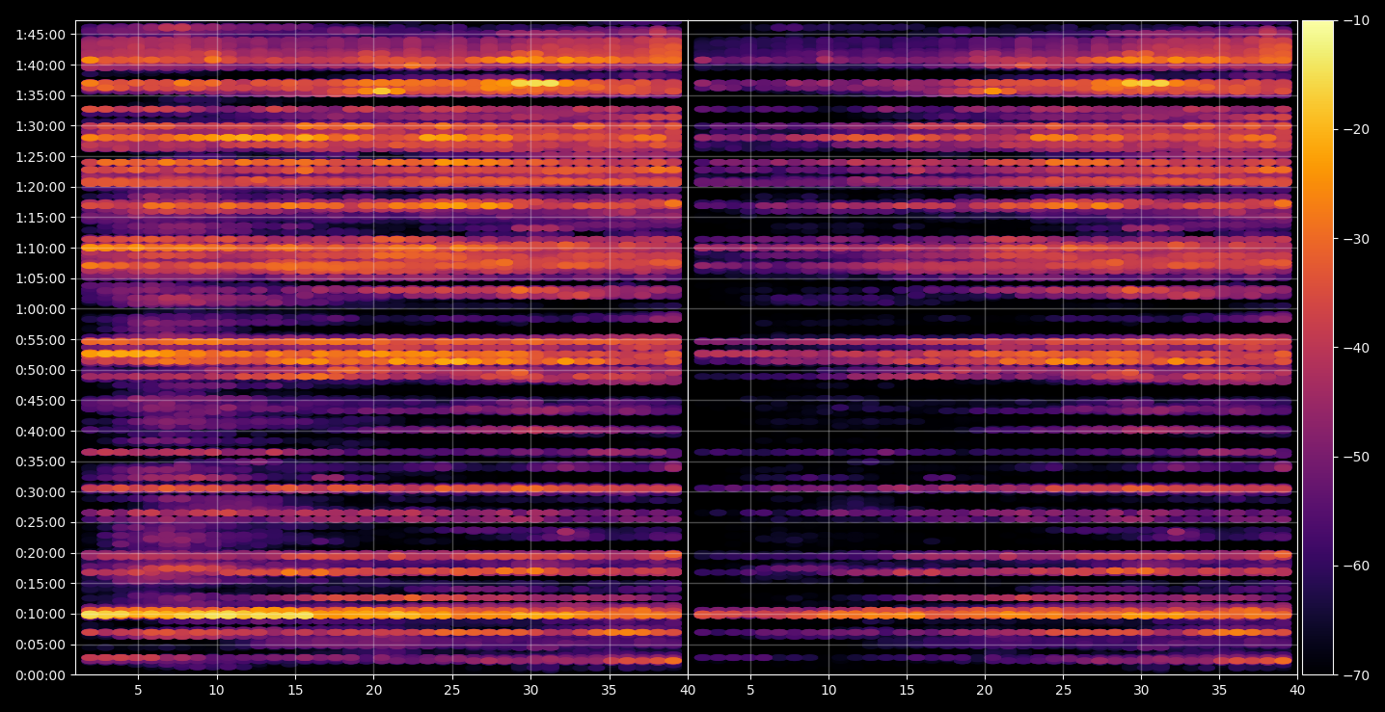Click the 0:50:00 time axis label
This screenshot has width=1385, height=712.
coord(41,370)
